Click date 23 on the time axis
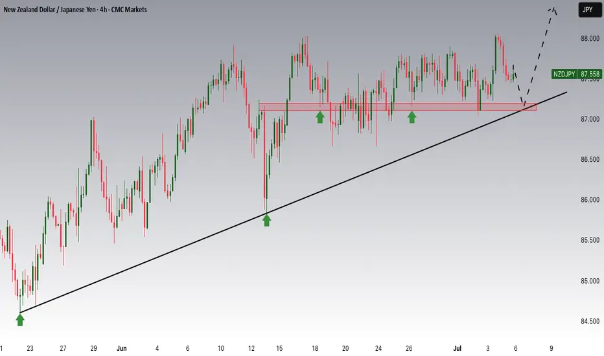 30,348
